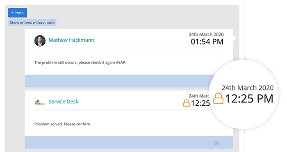Click the blue footer bar of Mathew's note

[120, 81]
